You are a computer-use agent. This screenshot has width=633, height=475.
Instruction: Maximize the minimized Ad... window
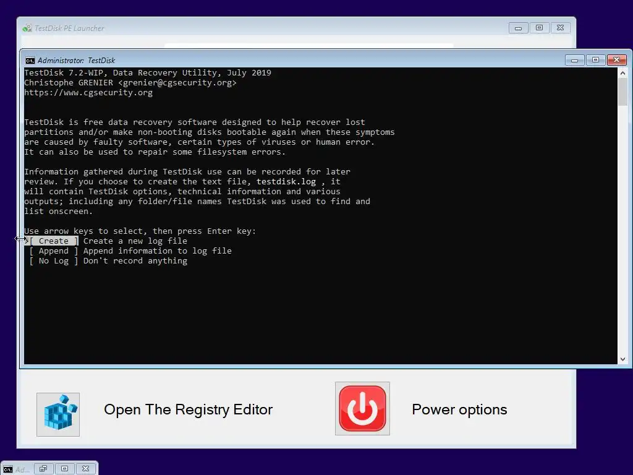click(64, 469)
